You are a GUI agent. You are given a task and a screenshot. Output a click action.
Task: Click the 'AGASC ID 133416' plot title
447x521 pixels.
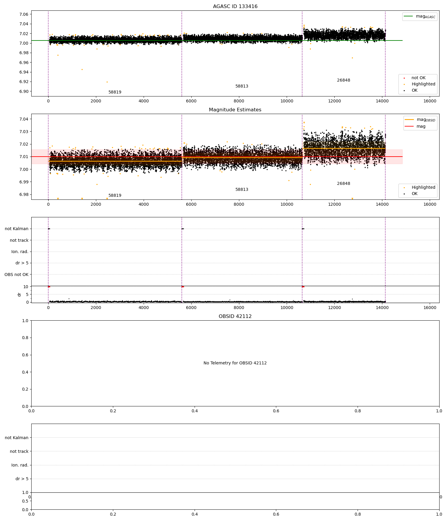click(235, 7)
